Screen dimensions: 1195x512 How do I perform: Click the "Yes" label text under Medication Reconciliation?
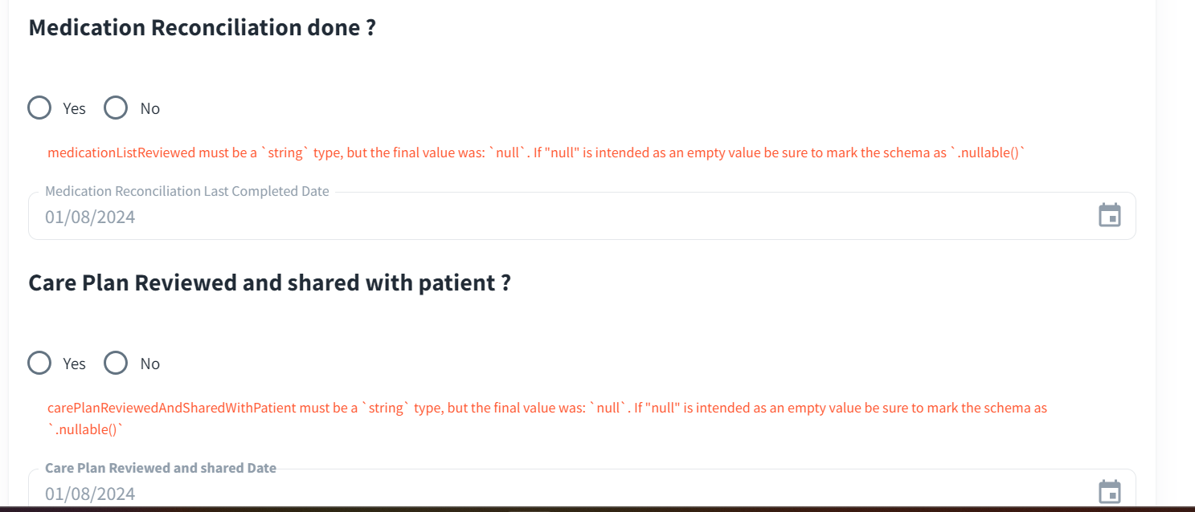(x=74, y=108)
